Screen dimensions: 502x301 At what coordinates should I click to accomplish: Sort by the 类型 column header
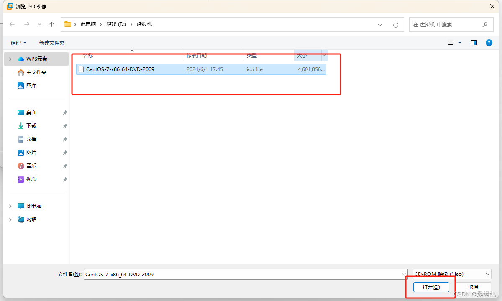pyautogui.click(x=269, y=55)
